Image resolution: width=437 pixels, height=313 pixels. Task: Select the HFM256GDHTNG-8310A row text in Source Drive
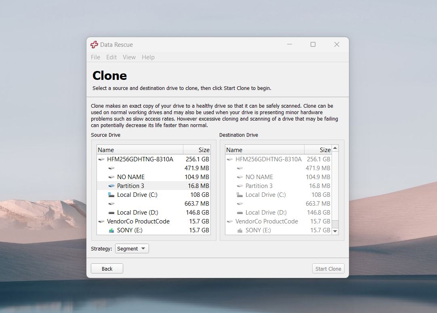(x=140, y=159)
